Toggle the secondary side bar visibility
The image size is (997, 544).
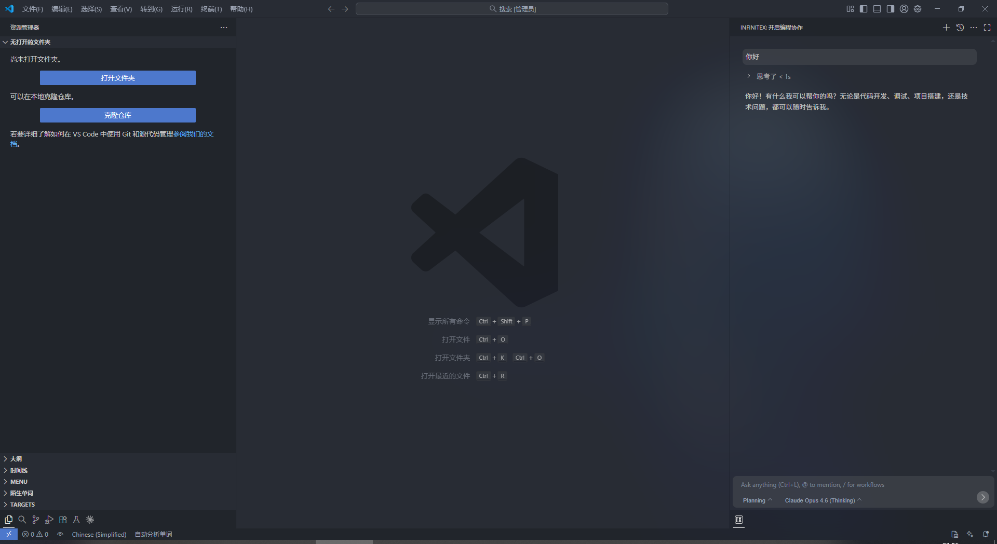coord(891,9)
